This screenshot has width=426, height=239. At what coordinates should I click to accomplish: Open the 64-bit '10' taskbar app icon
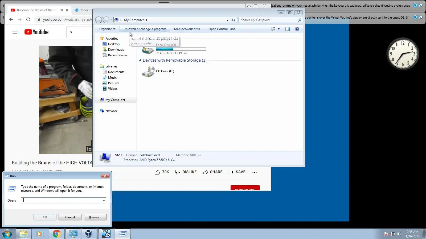(106, 234)
